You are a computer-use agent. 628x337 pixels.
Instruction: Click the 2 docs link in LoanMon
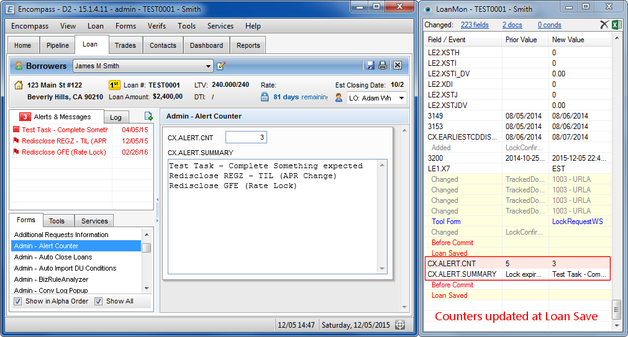tap(512, 25)
